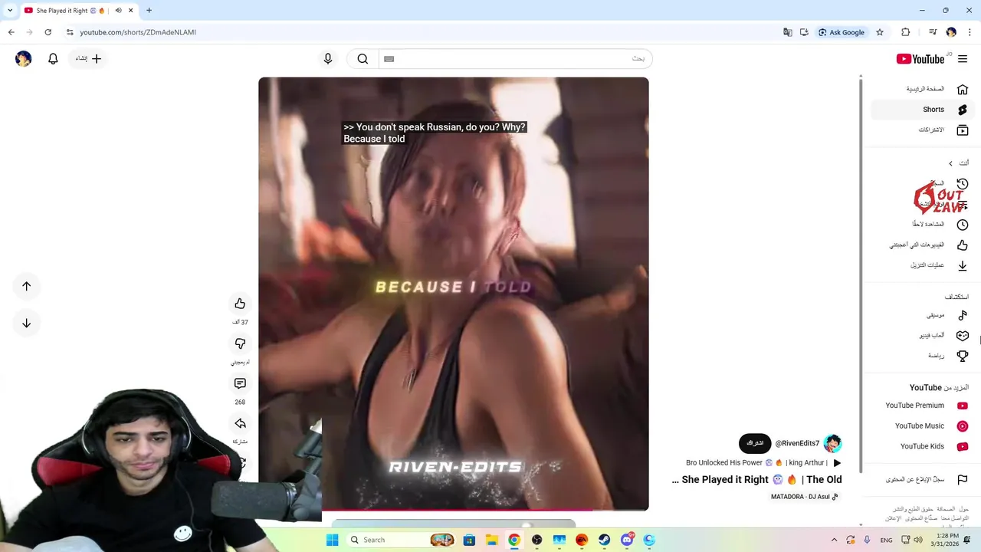Open Liked videos in the sidebar
The height and width of the screenshot is (552, 981).
[x=922, y=245]
